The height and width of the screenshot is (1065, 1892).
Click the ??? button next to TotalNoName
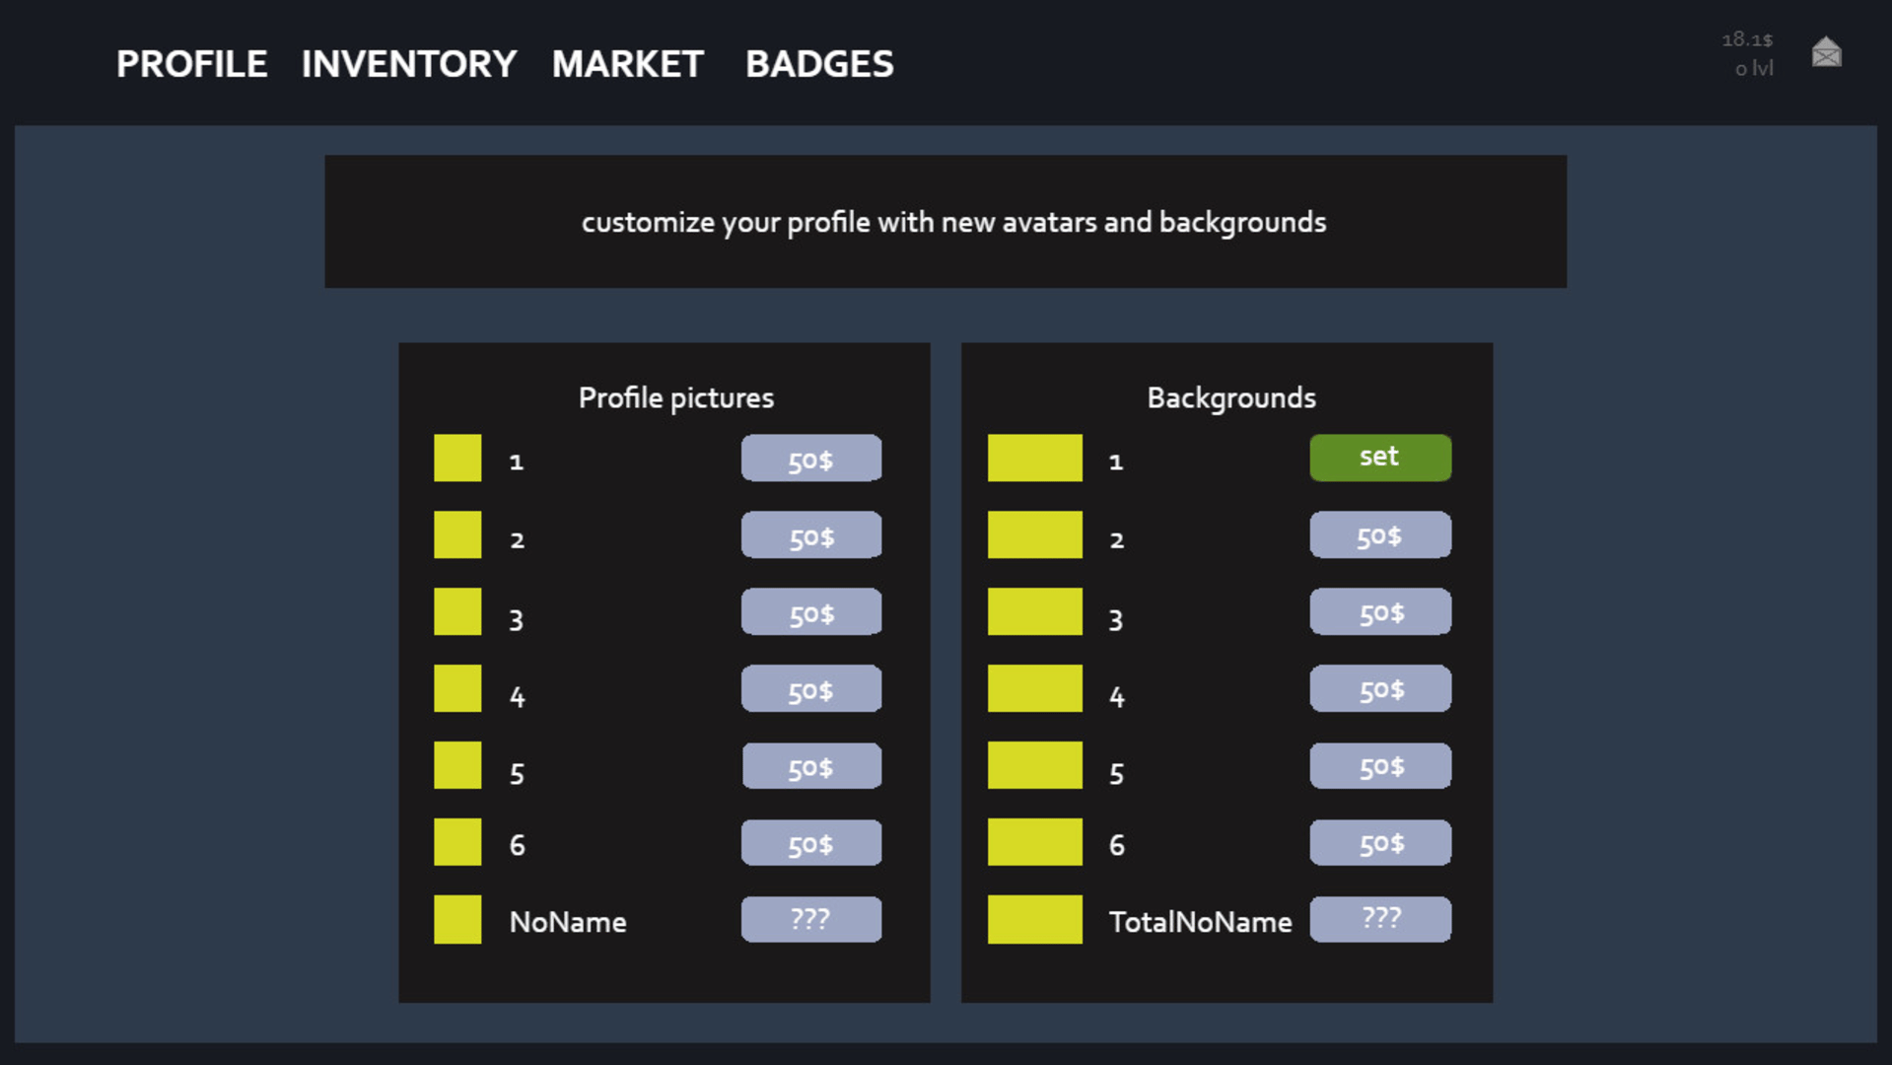tap(1379, 919)
